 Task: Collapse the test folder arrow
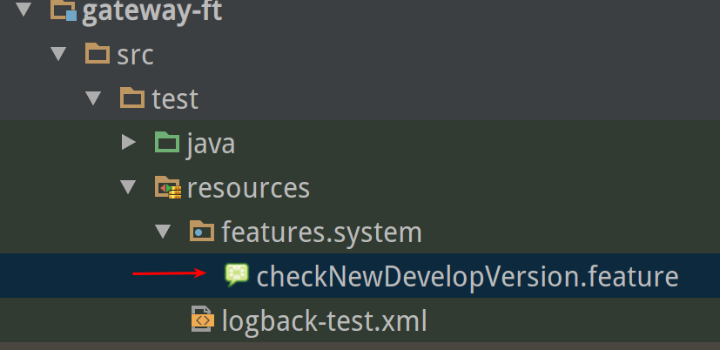click(93, 98)
